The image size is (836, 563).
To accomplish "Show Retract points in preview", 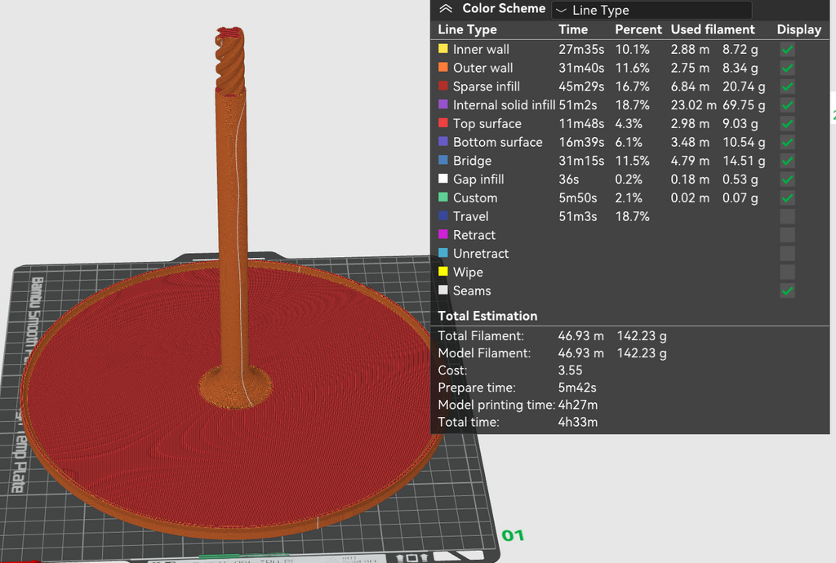I will (x=787, y=236).
